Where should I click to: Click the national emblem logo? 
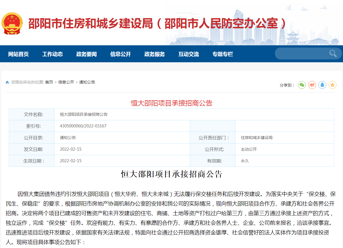click(x=12, y=23)
